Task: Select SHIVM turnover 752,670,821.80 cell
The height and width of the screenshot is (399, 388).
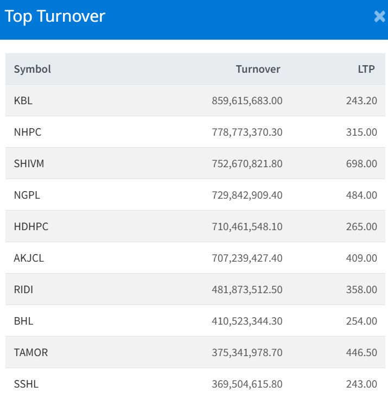Action: coord(247,163)
